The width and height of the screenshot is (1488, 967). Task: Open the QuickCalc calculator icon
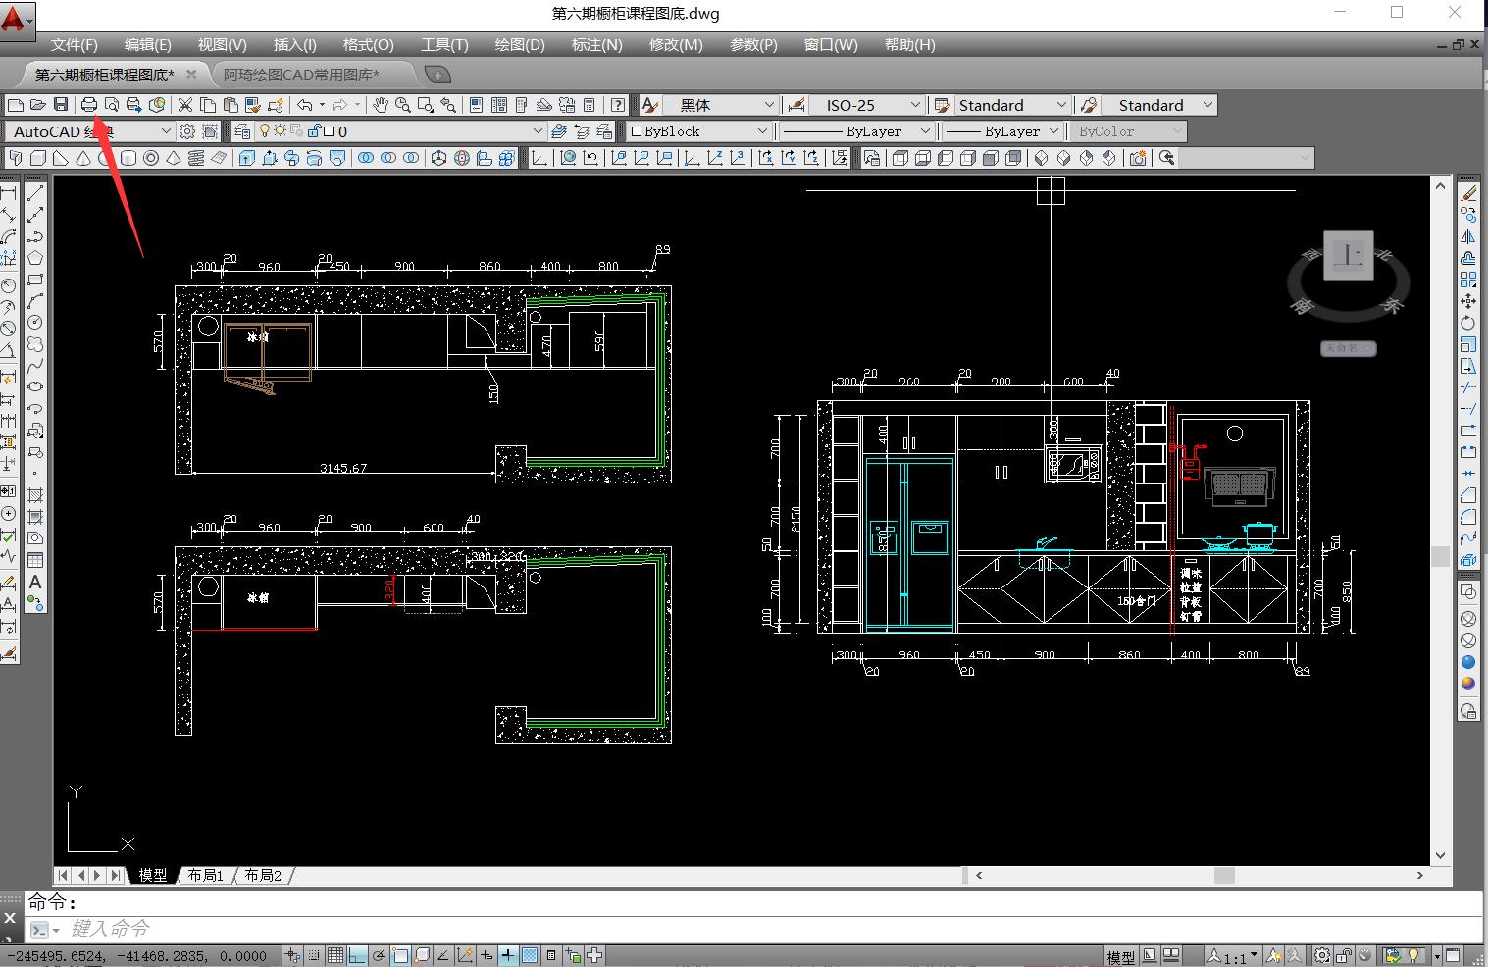click(590, 105)
